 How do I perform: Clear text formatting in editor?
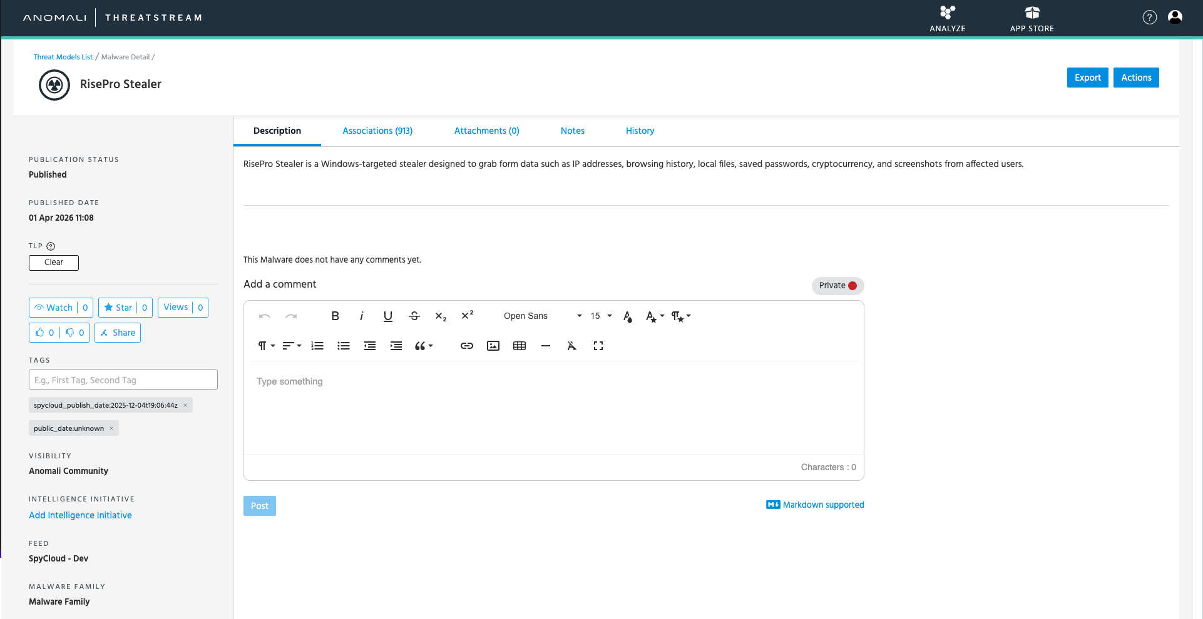coord(572,346)
